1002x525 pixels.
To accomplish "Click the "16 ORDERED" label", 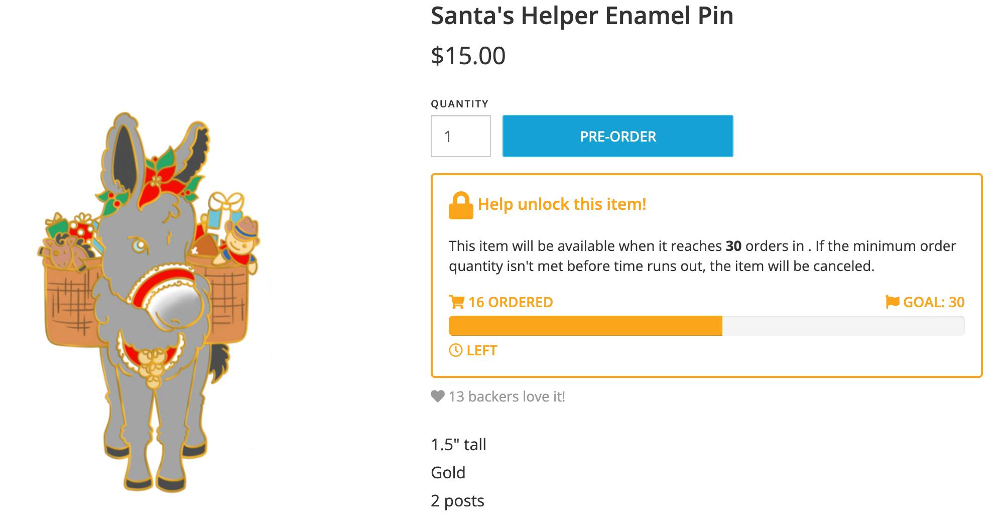I will pos(510,302).
